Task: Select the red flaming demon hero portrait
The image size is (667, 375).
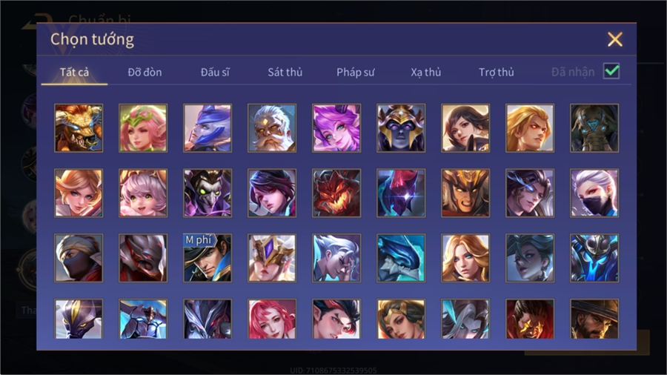Action: point(336,193)
